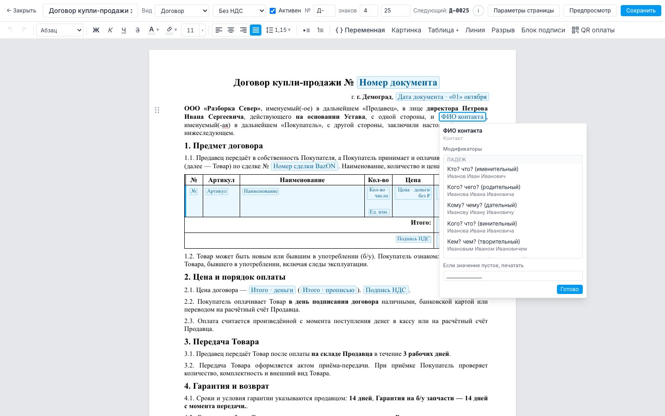Image resolution: width=665 pixels, height=416 pixels.
Task: Select the дательный case option
Action: (513, 208)
